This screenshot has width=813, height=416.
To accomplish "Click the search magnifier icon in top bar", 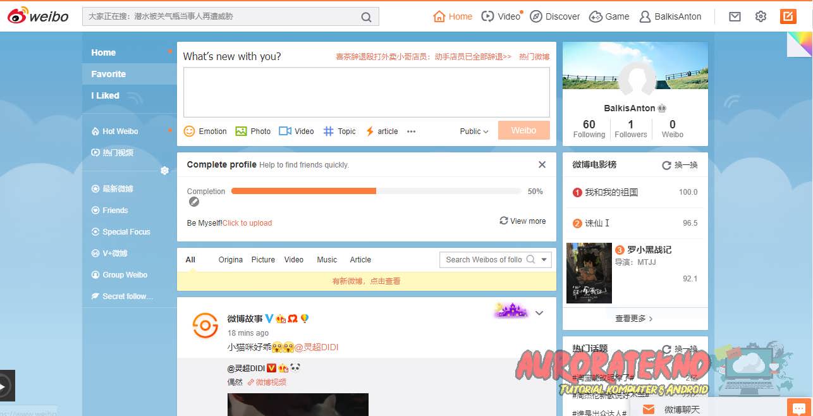I will tap(366, 17).
